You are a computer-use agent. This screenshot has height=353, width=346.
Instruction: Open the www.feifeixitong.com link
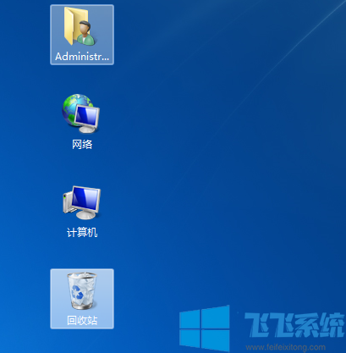click(285, 347)
